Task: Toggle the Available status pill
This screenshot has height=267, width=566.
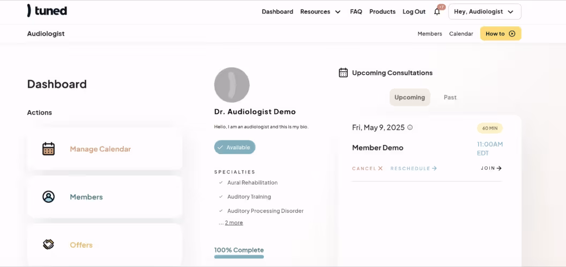Action: click(235, 147)
